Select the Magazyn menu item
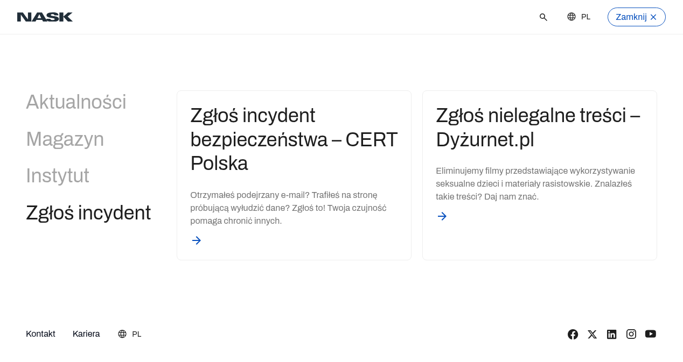 (x=65, y=139)
